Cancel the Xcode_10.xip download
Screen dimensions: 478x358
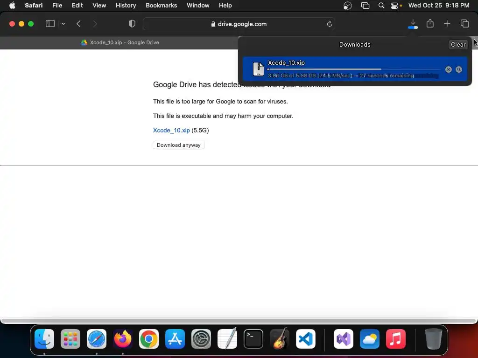coord(448,69)
